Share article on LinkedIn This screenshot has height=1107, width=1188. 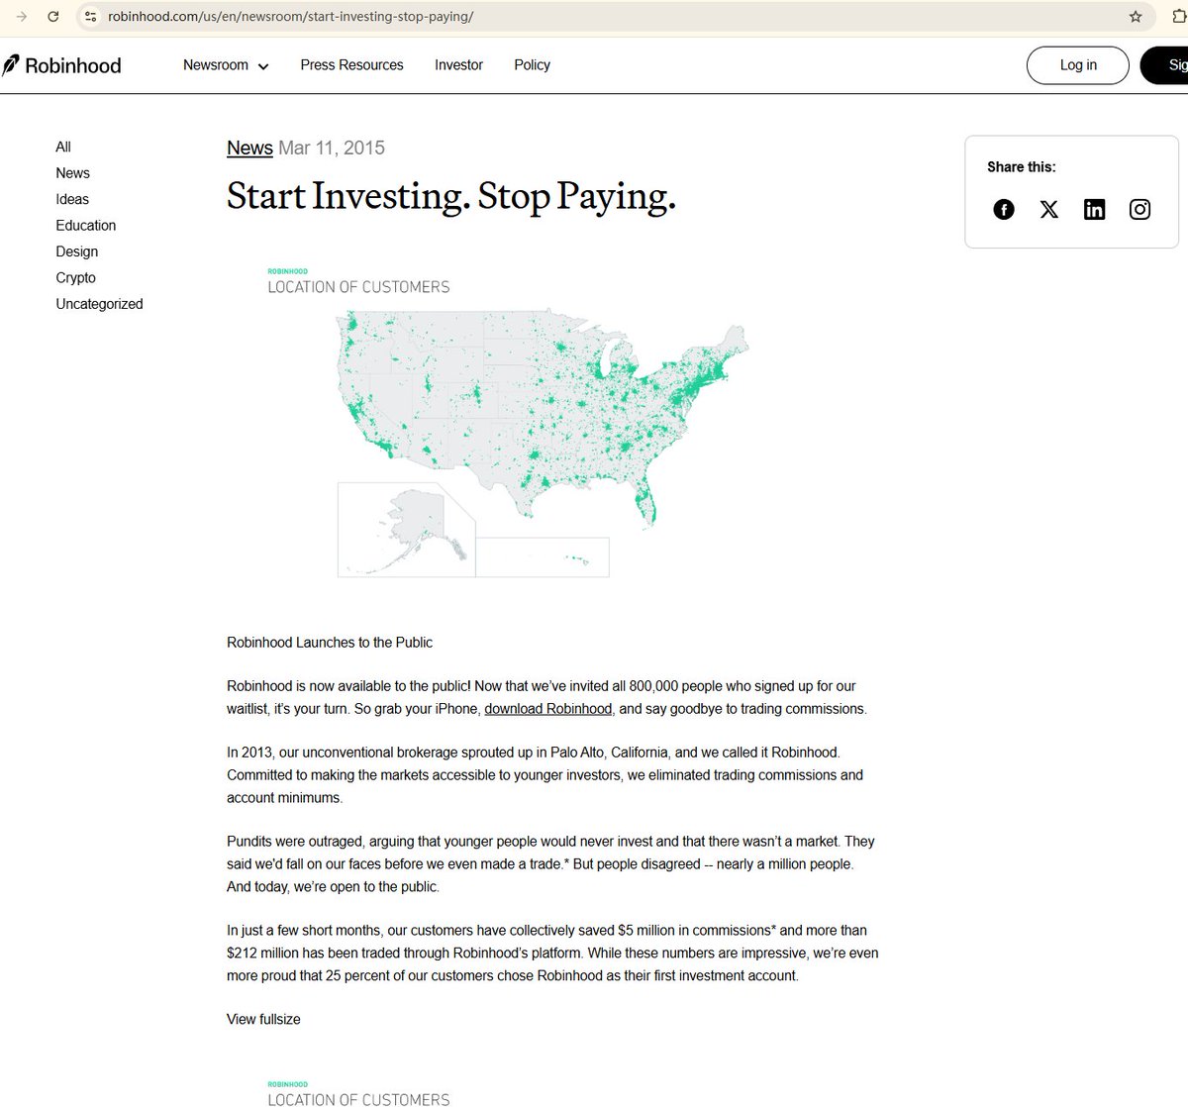pyautogui.click(x=1094, y=209)
